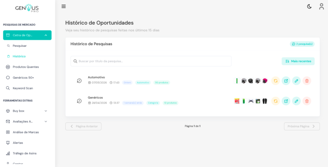Image resolution: width=328 pixels, height=167 pixels.
Task: Collapse the Cetra de Op... menu
Action: click(x=27, y=35)
